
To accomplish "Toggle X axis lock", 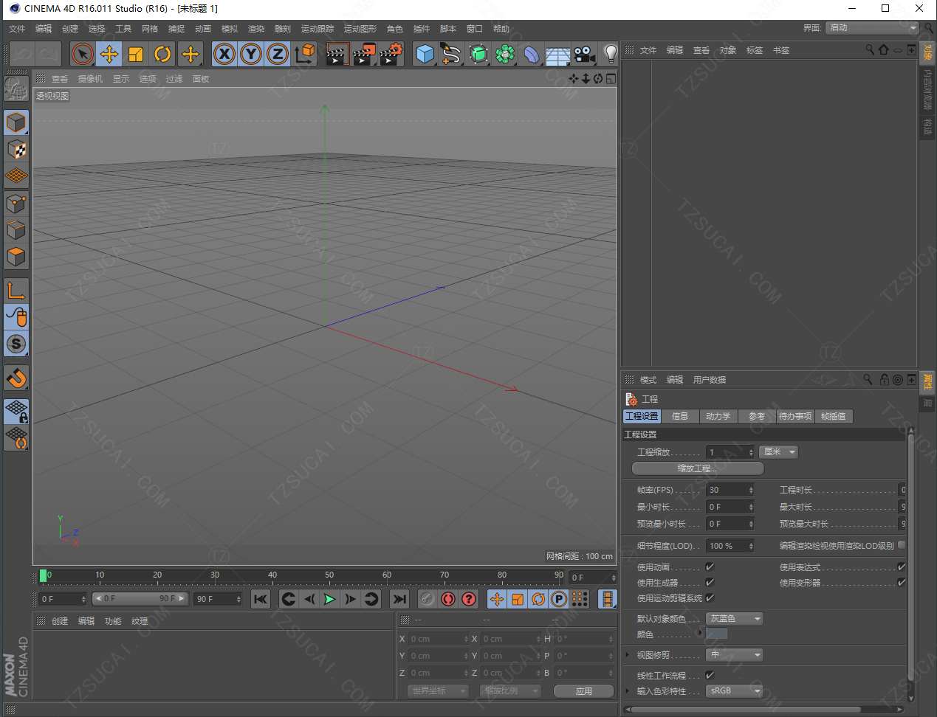I will 224,54.
